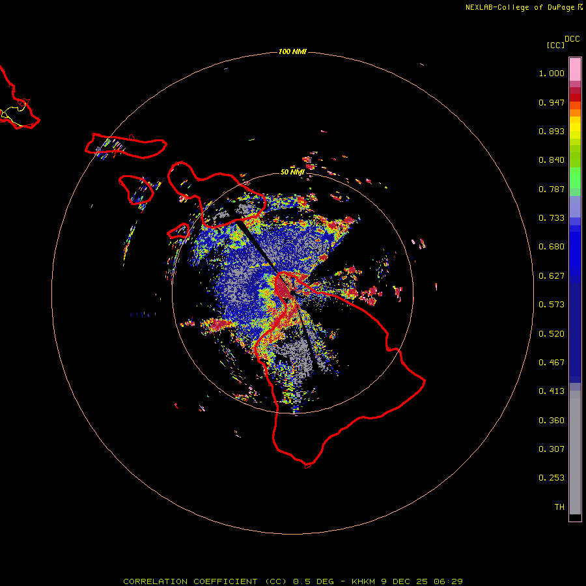The image size is (586, 586).
Task: Click the 50 NMI range ring label
Action: tap(292, 172)
